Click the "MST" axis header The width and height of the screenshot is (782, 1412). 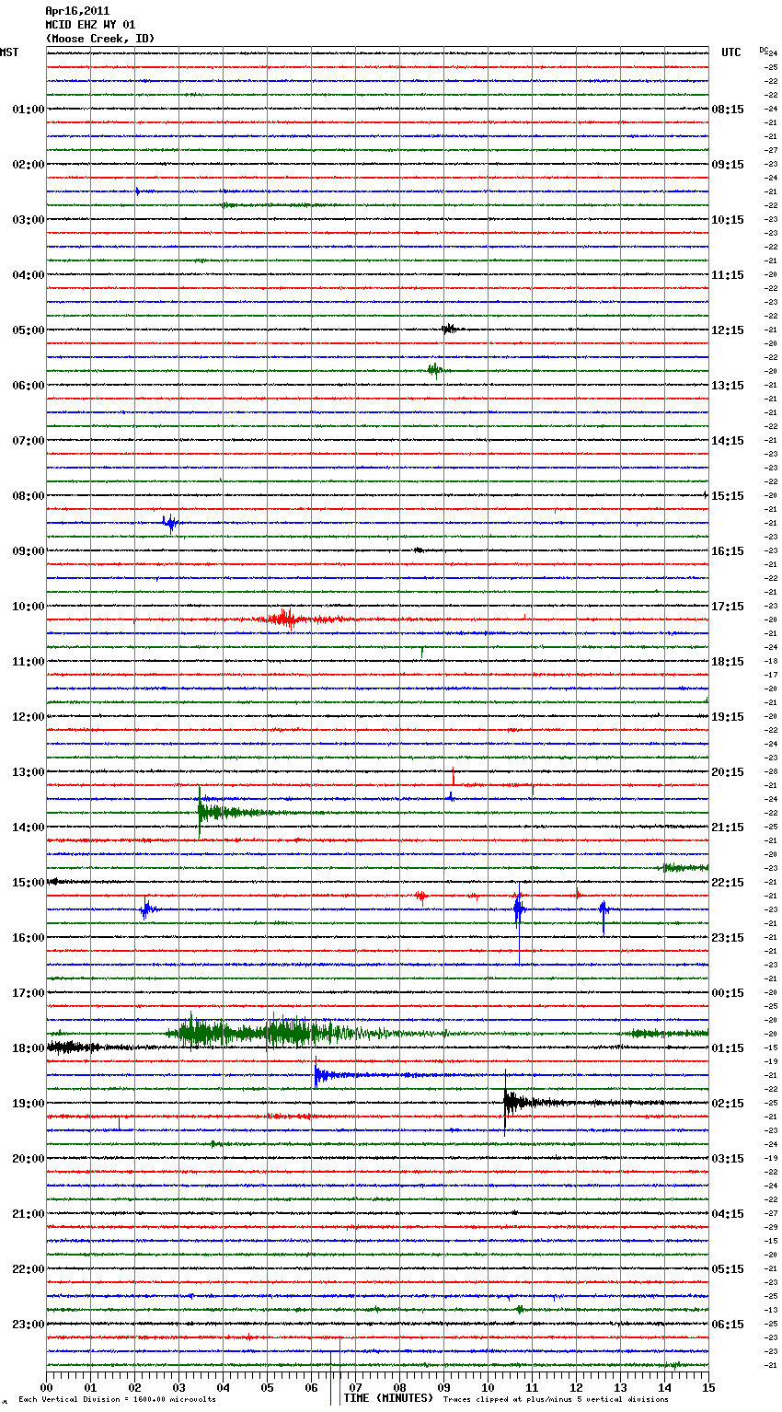(9, 52)
